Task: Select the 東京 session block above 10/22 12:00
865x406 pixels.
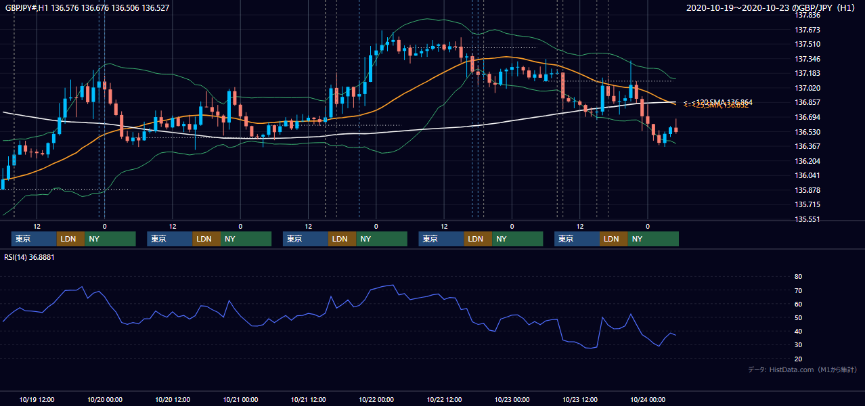Action: (441, 239)
